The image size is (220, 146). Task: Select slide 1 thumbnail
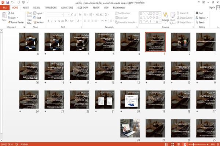(206, 42)
